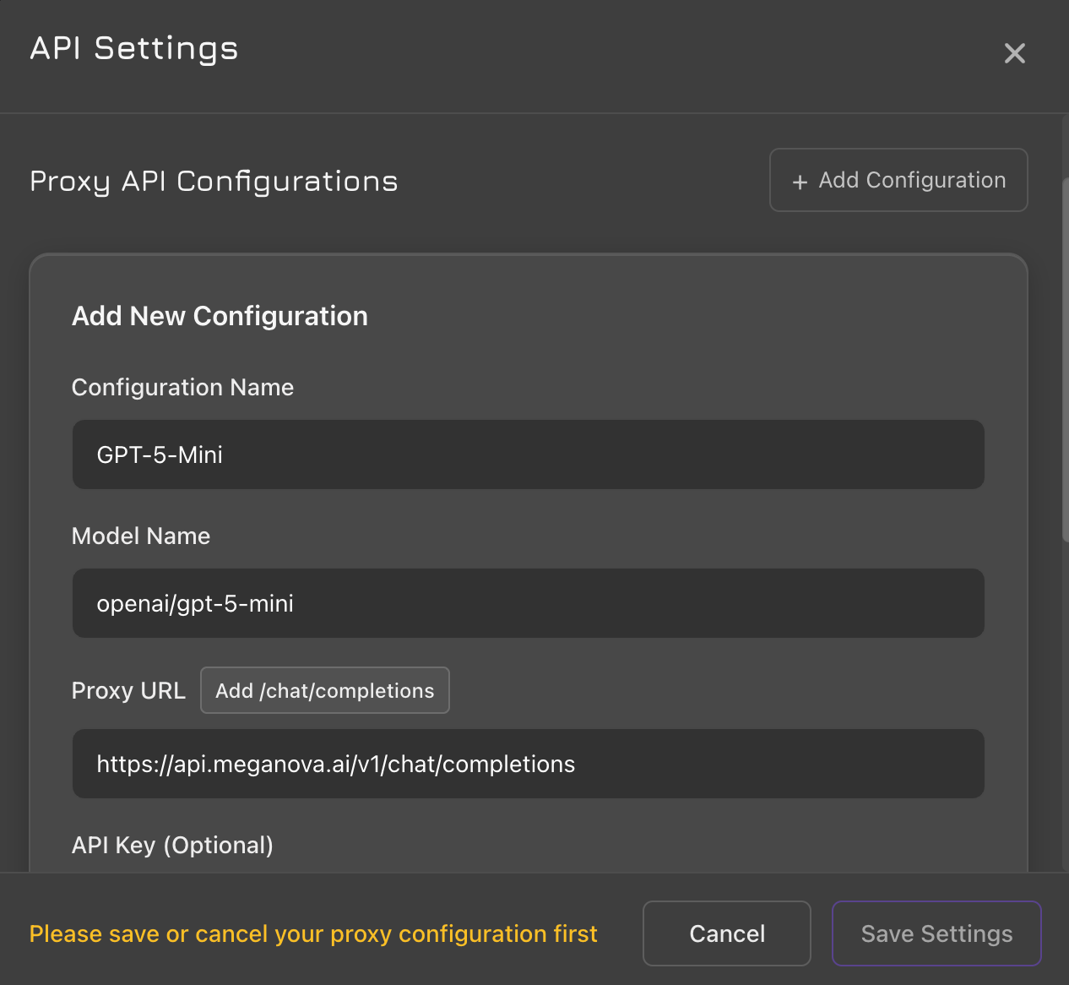The width and height of the screenshot is (1069, 985).
Task: Close the API Settings dialog
Action: pos(1014,53)
